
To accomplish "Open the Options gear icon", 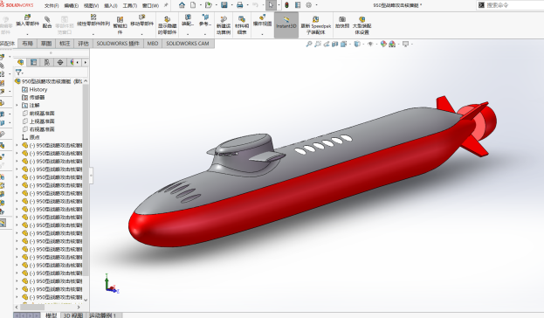I will click(309, 5).
